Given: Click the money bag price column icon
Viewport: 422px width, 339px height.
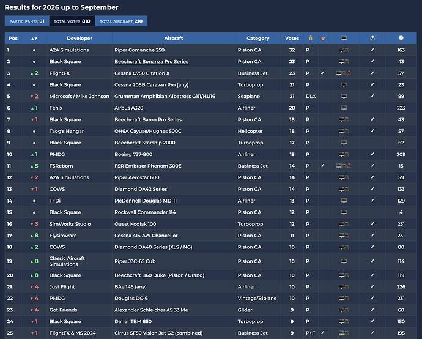Looking at the screenshot, I should coord(311,38).
